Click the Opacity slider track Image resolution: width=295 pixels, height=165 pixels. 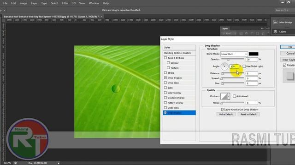pyautogui.click(x=232, y=59)
